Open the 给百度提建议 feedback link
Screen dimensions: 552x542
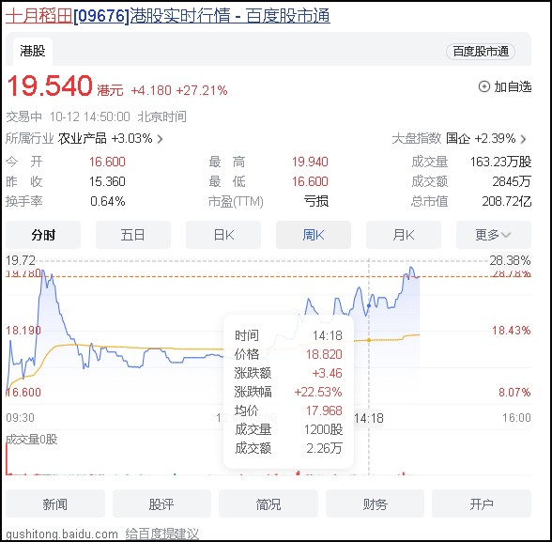tap(161, 534)
